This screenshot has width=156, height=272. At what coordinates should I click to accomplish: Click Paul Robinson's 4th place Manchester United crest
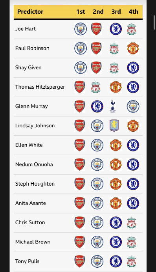[133, 48]
